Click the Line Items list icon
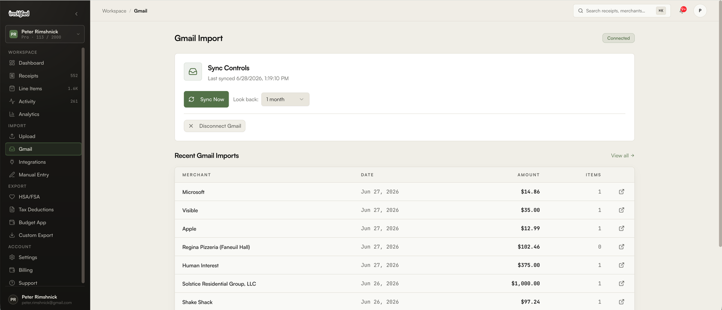 12,88
